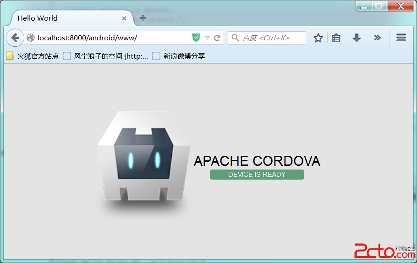Image resolution: width=417 pixels, height=263 pixels.
Task: Bookmark this page with the star icon
Action: [318, 38]
